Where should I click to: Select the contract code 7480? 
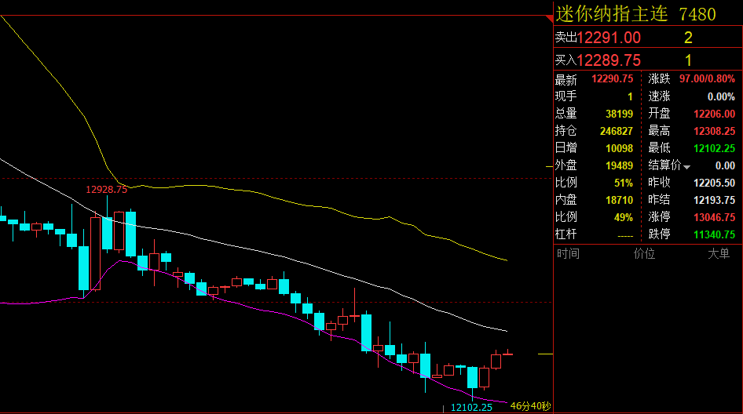tap(697, 14)
